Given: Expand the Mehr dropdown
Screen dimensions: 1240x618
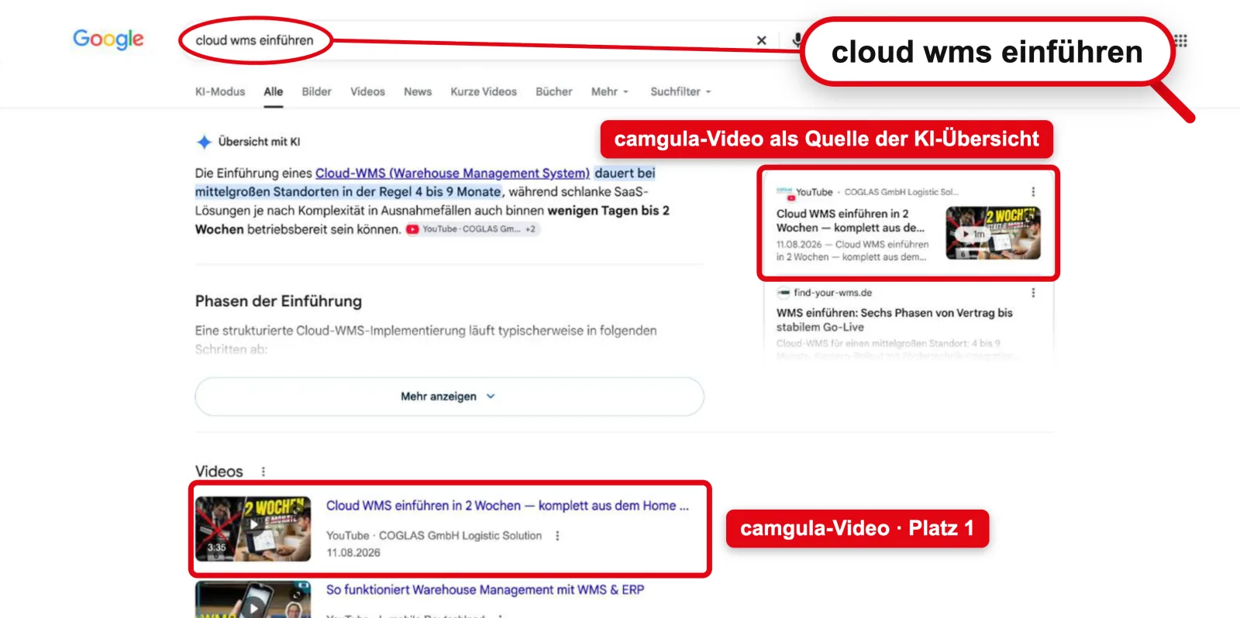Looking at the screenshot, I should click(x=610, y=91).
